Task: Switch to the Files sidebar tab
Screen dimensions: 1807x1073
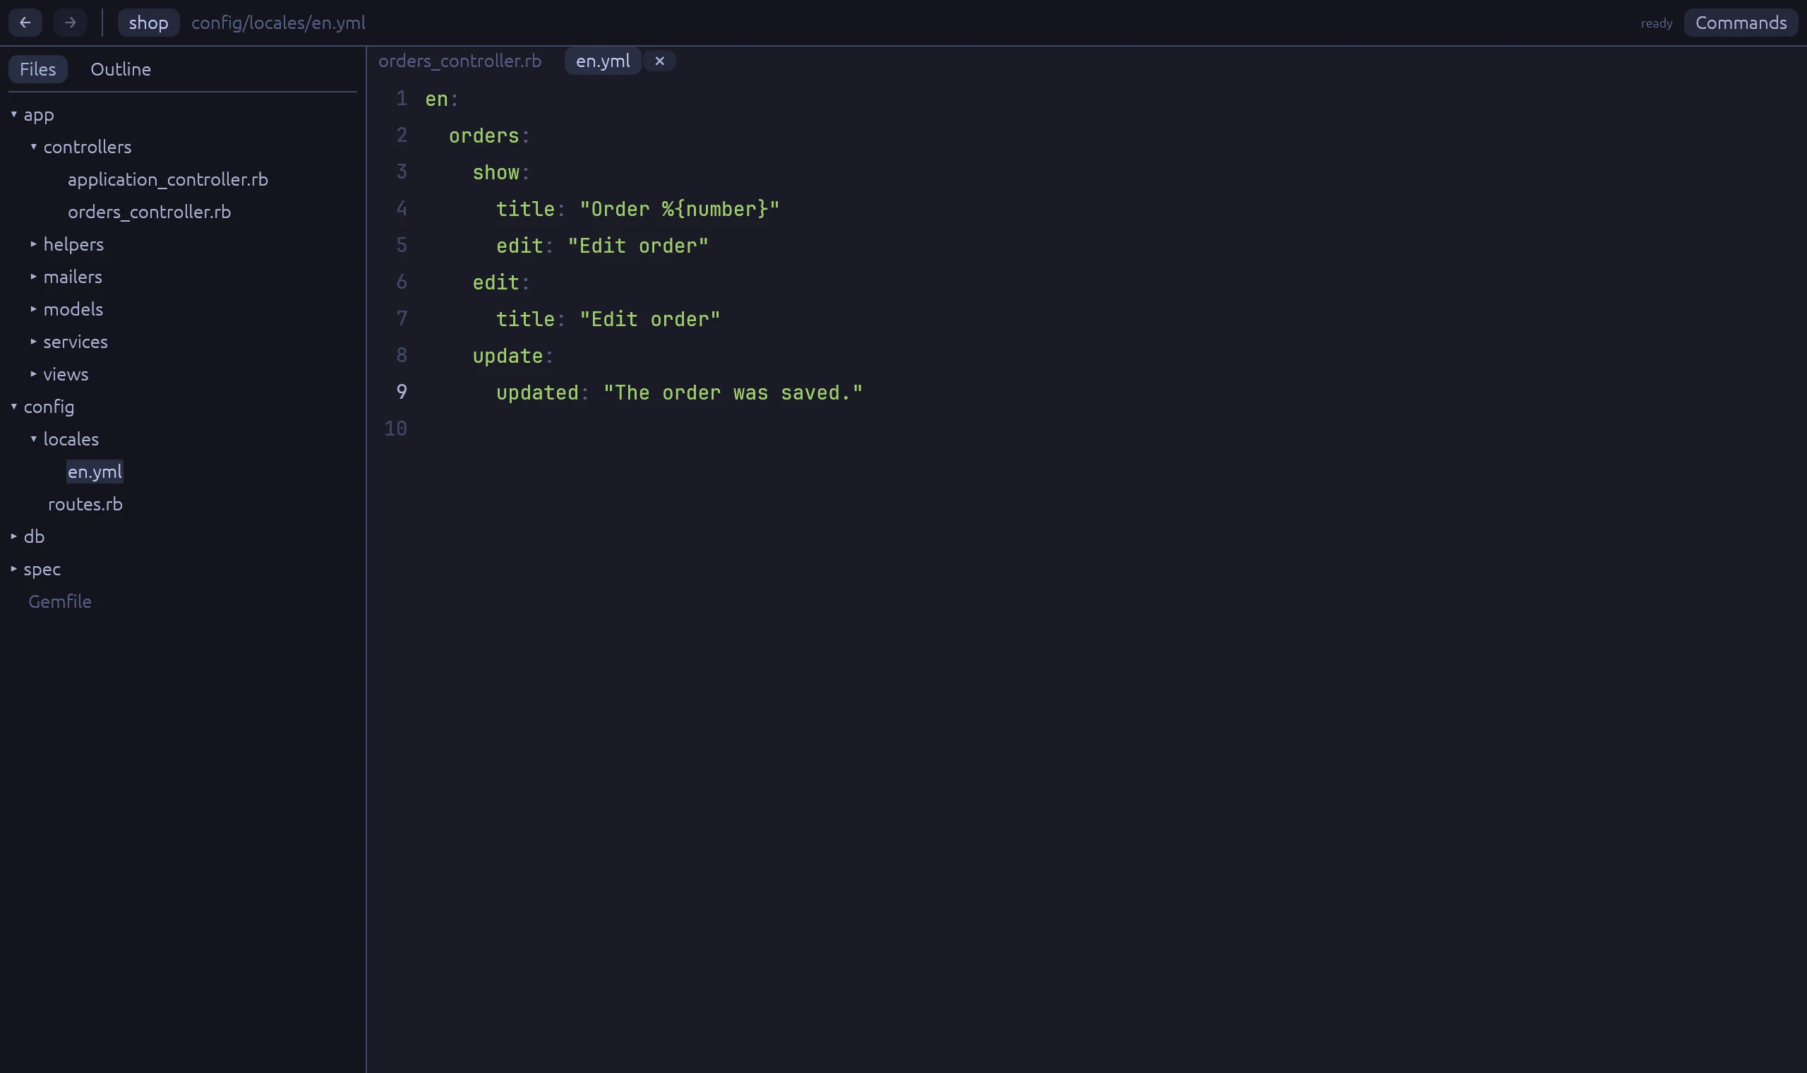Action: click(x=37, y=69)
